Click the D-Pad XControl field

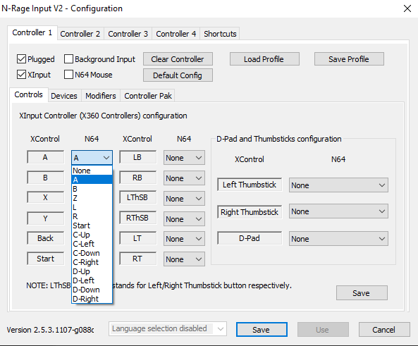click(x=250, y=238)
